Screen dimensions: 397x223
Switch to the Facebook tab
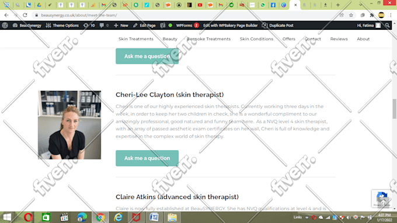[x=273, y=5]
